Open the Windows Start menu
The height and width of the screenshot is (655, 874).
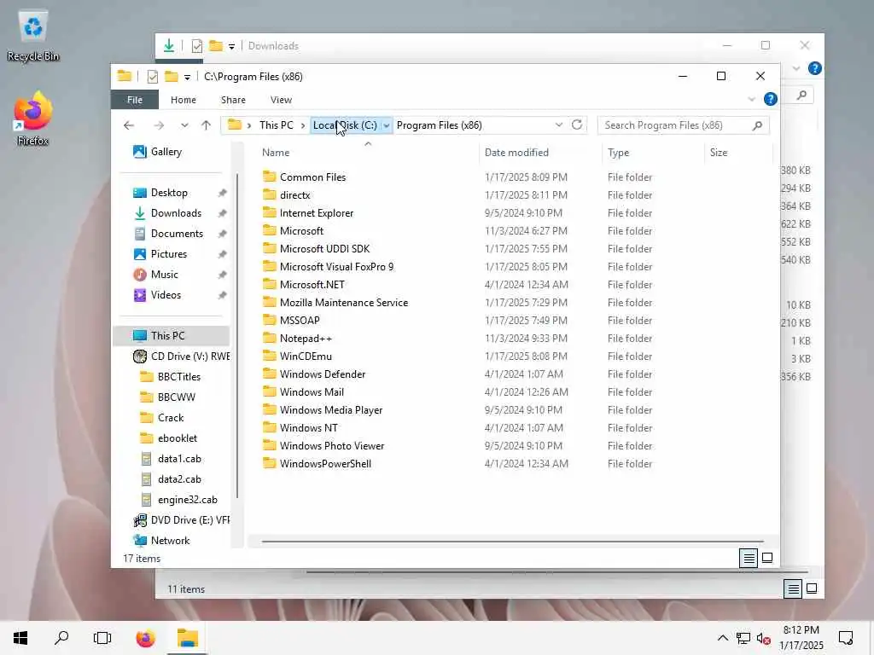point(20,638)
